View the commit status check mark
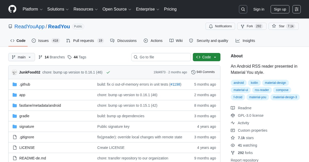 point(108,72)
